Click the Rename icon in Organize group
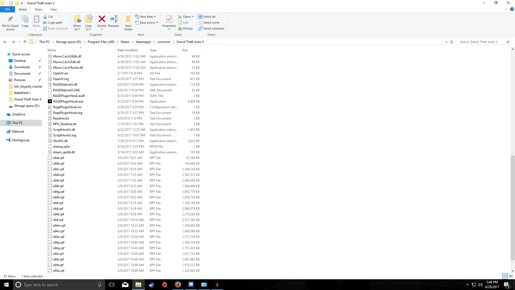 [x=113, y=19]
